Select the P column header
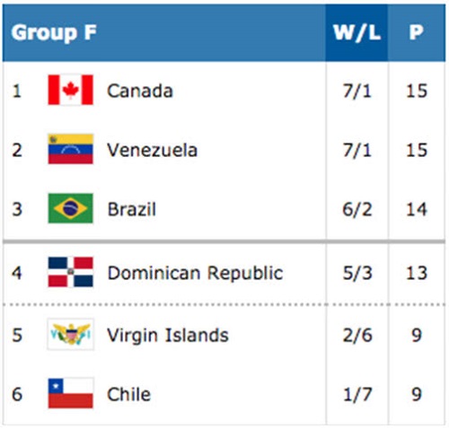The image size is (449, 428). 417,32
